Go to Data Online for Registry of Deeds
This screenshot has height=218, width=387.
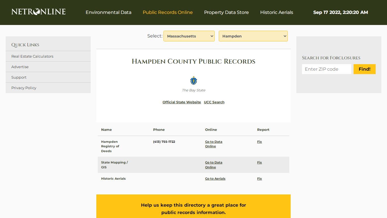(x=214, y=144)
